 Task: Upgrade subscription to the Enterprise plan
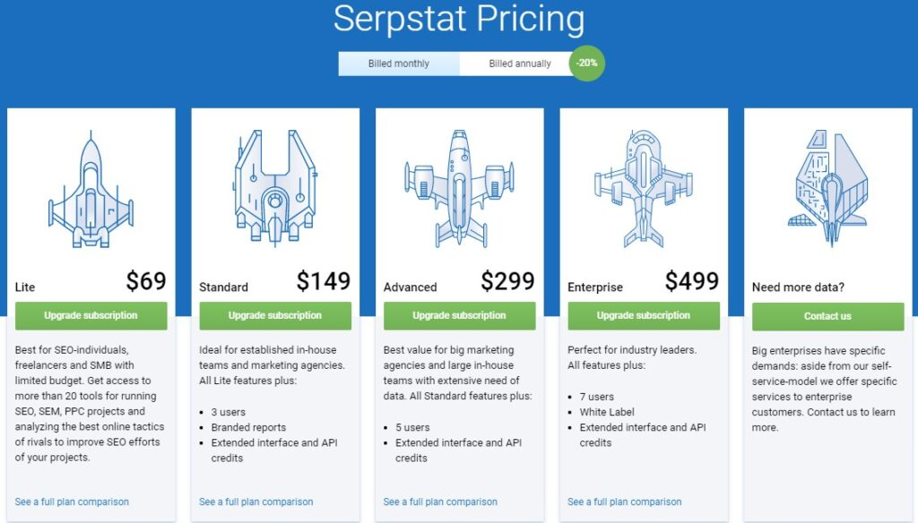[644, 315]
